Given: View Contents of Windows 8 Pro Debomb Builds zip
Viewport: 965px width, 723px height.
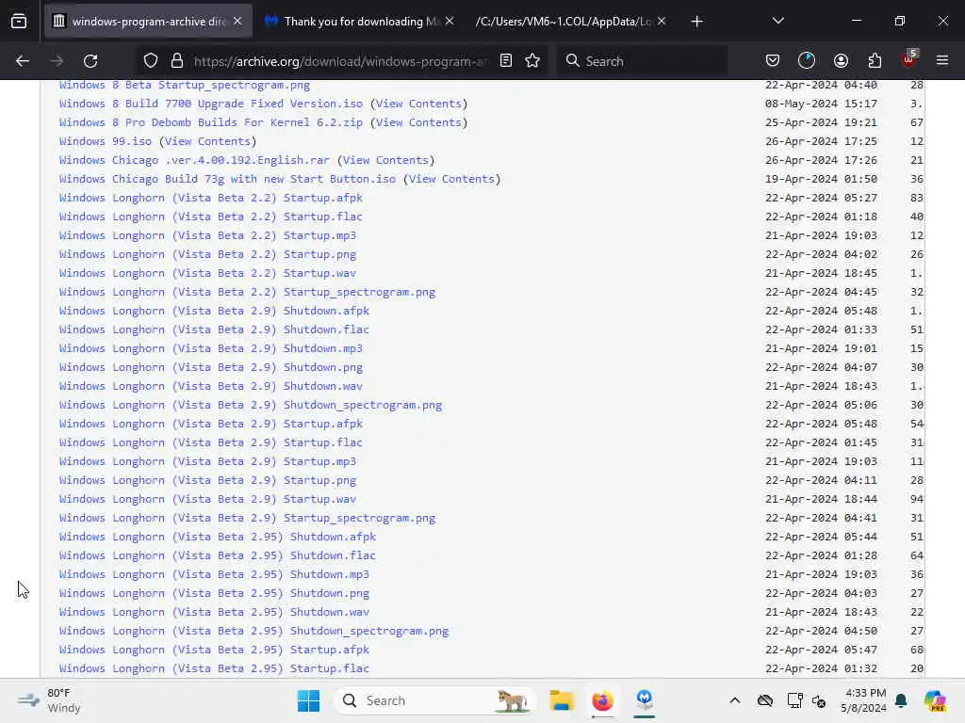Looking at the screenshot, I should point(418,122).
